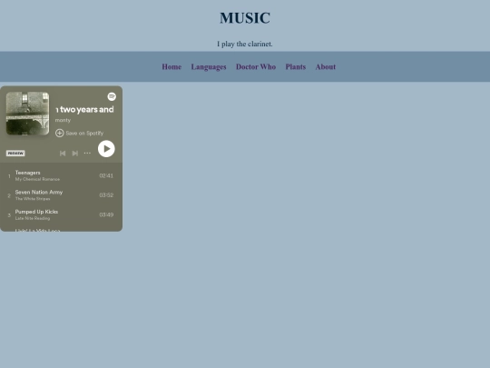Click the 03:52 track duration
490x368 pixels.
[106, 195]
